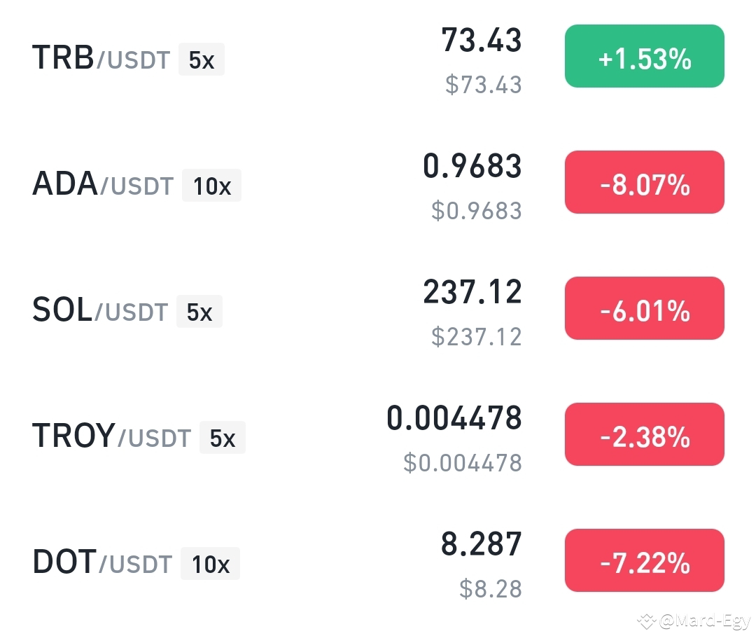
Task: Open the ADA/USDT trading pair
Action: point(104,184)
